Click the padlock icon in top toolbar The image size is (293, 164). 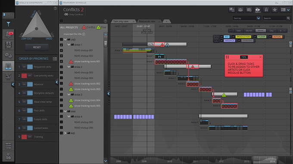coord(266,10)
